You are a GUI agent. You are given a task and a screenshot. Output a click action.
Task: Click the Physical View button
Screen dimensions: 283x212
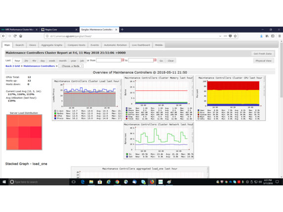pos(264,61)
